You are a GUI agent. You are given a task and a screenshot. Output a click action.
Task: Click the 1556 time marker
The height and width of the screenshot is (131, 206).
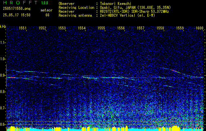[121, 28]
